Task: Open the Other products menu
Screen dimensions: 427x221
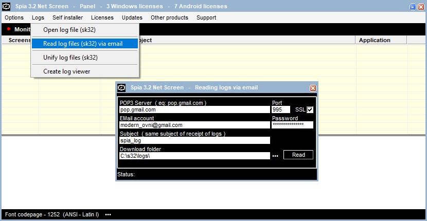Action: click(169, 17)
